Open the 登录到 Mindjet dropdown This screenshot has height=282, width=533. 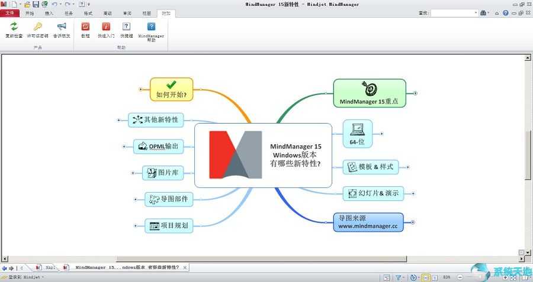click(43, 277)
